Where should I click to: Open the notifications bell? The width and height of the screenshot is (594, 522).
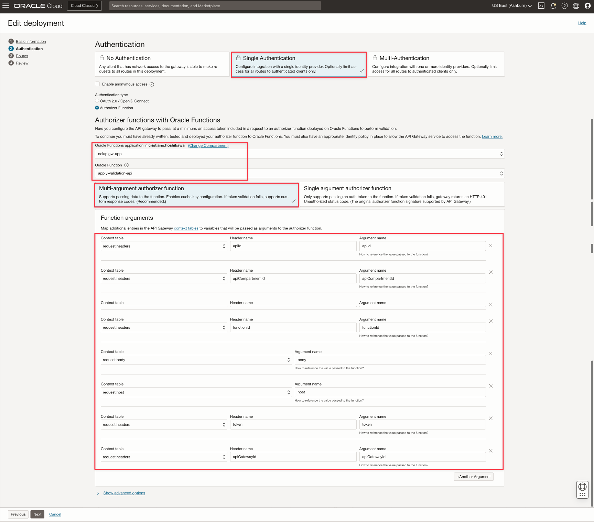pyautogui.click(x=553, y=6)
